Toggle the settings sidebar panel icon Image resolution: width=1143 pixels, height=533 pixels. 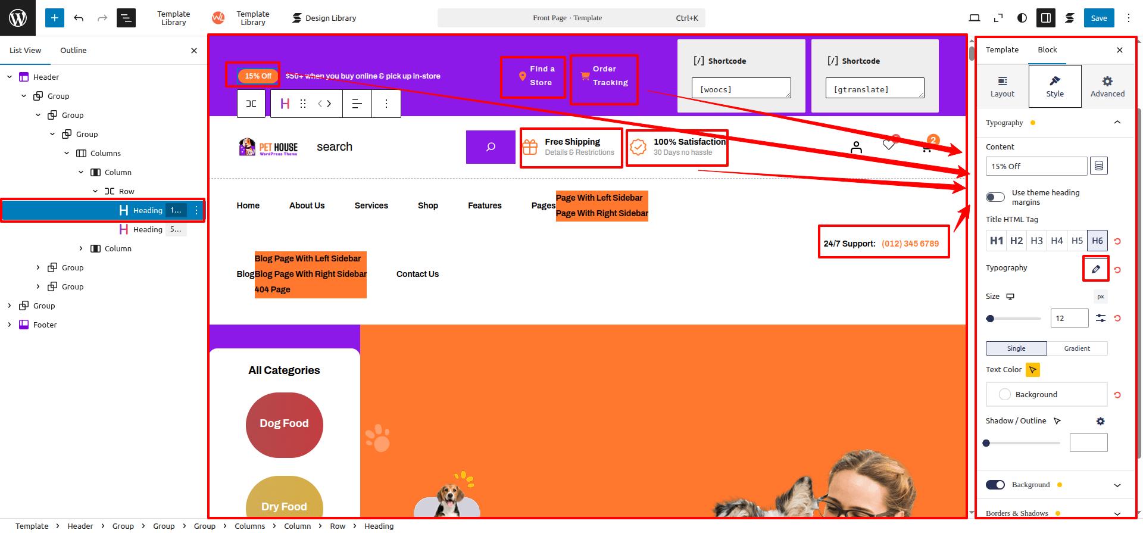[1045, 18]
